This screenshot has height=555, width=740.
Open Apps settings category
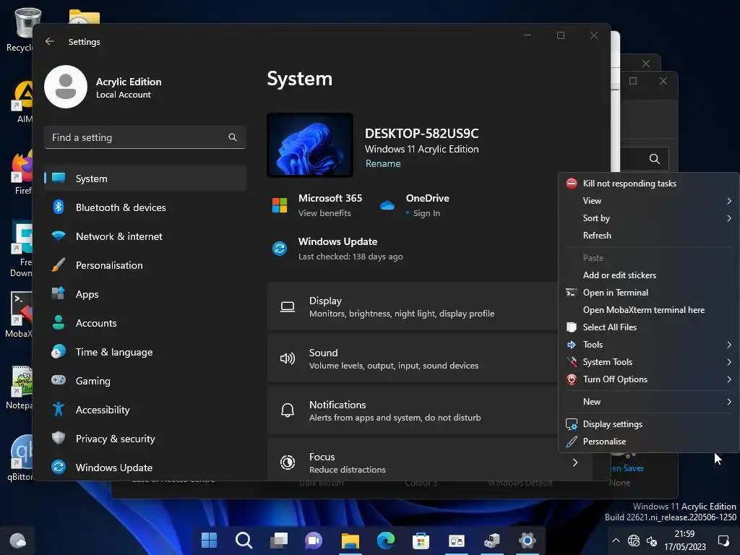coord(145,294)
